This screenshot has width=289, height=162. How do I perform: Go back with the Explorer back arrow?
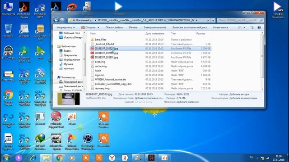point(56,20)
